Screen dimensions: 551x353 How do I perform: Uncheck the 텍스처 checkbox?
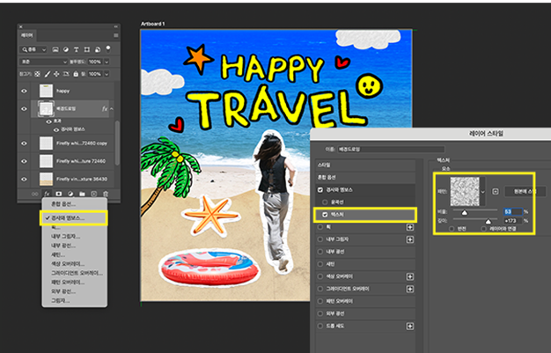(x=325, y=215)
